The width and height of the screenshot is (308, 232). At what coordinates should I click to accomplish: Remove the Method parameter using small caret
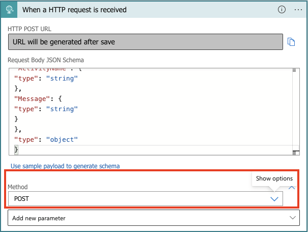(x=292, y=188)
